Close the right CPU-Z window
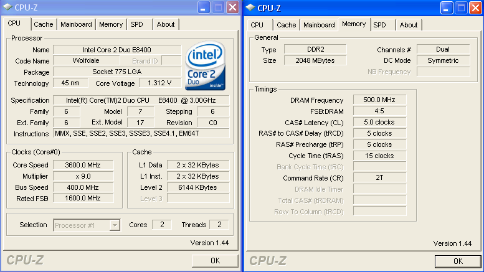The width and height of the screenshot is (484, 272). (476, 8)
